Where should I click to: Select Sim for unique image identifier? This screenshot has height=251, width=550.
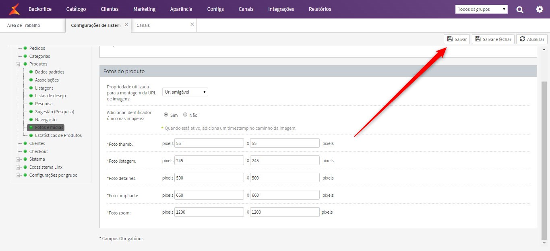[x=165, y=115]
